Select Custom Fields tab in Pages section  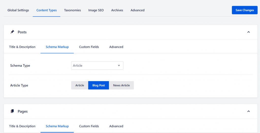pyautogui.click(x=89, y=126)
